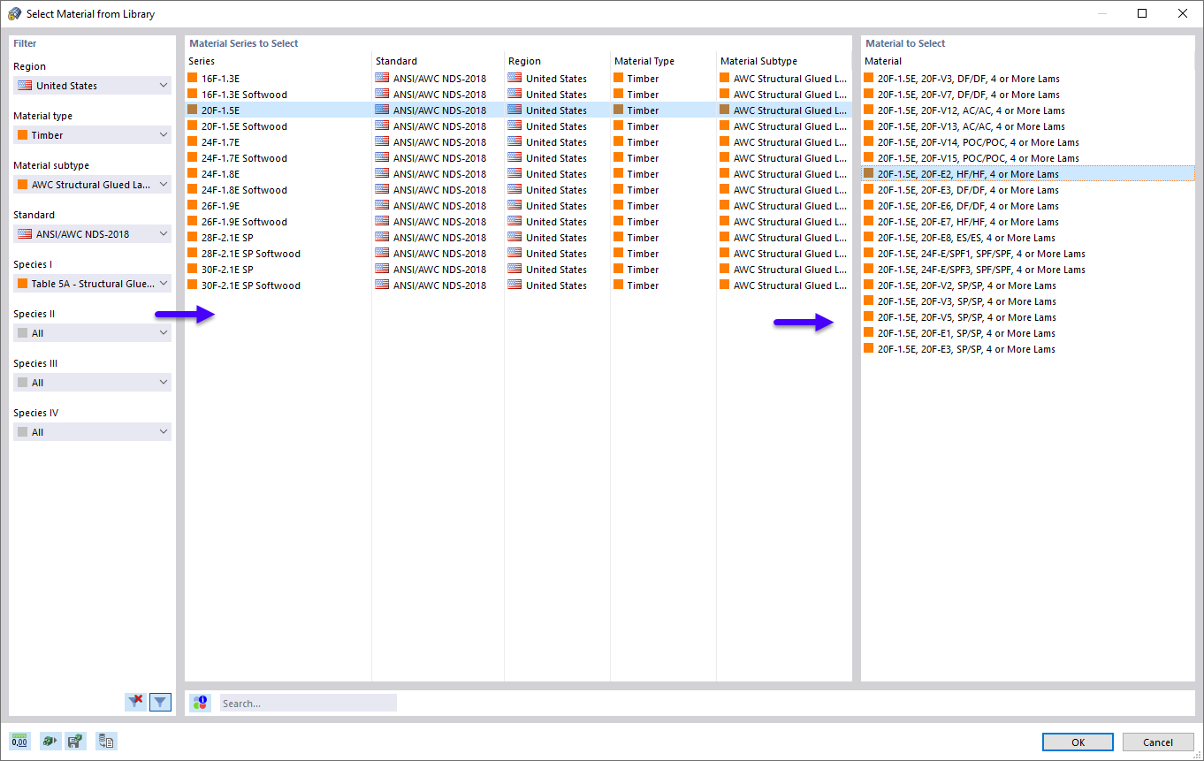
Task: Select material 20F-1.5E, 20F-E7, HF/HF
Action: 1028,222
